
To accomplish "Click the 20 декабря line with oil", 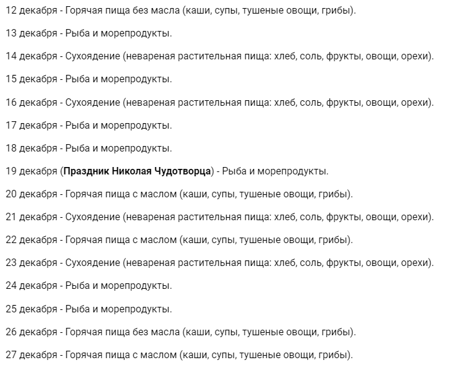I will [179, 194].
